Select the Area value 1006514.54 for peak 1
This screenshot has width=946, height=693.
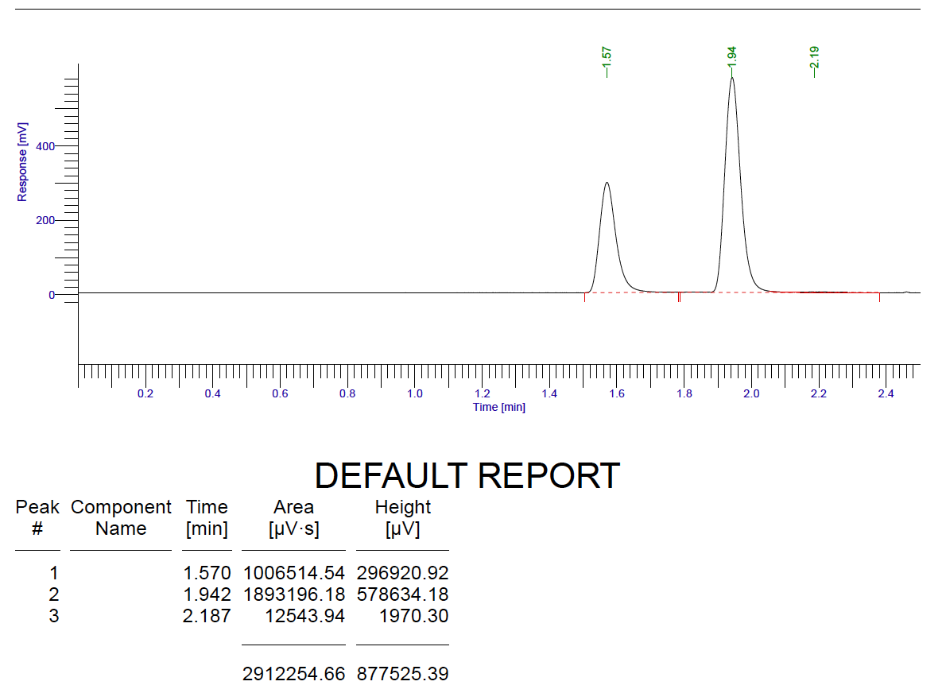pyautogui.click(x=293, y=572)
